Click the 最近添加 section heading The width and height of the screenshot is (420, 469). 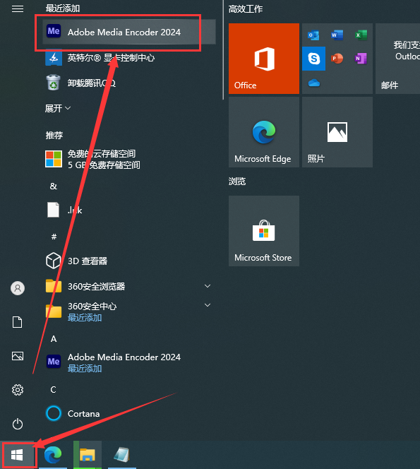pos(63,8)
